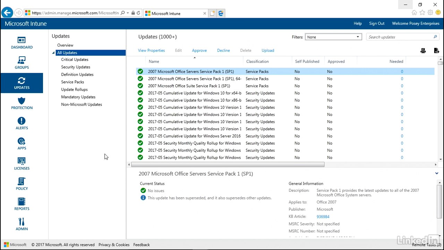
Task: Show Non-Microsoft Updates list
Action: point(82,105)
